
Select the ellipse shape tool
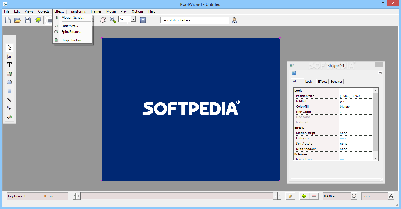[9, 82]
